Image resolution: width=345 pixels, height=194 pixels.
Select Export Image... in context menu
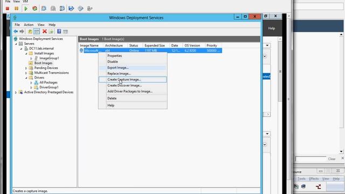coord(133,67)
